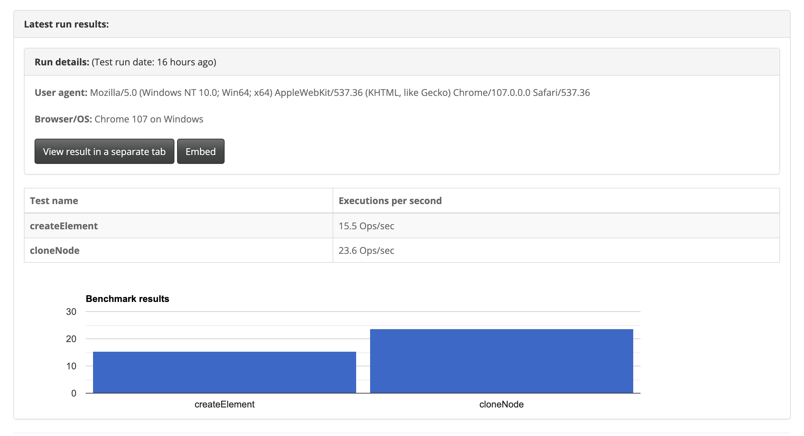Click the cloneNode bar in chart
The width and height of the screenshot is (804, 436).
[501, 361]
